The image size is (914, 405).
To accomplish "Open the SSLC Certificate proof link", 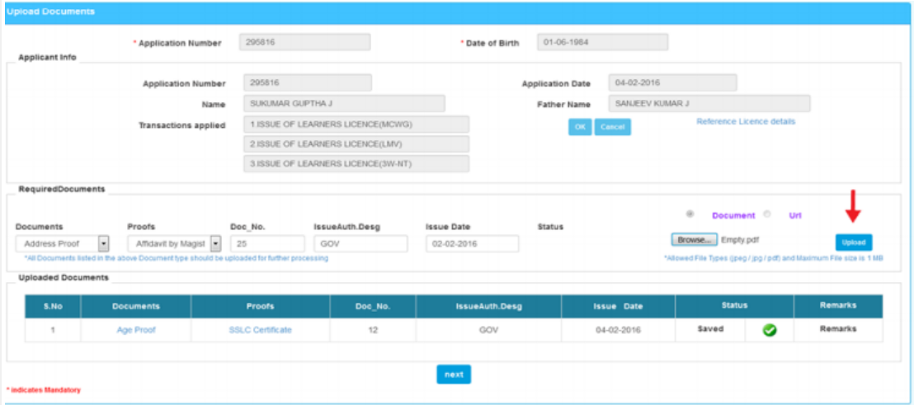I will [260, 330].
